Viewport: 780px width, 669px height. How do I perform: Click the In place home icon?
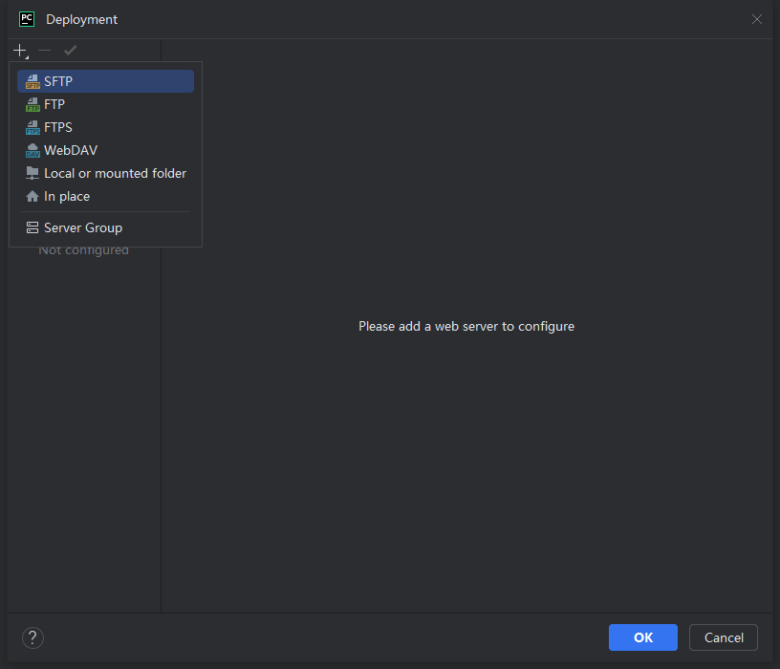tap(32, 197)
